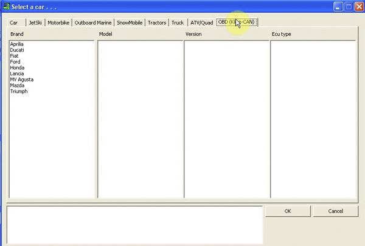This screenshot has height=246, width=365.
Task: Choose Ducati from the Brand list
Action: tap(17, 50)
